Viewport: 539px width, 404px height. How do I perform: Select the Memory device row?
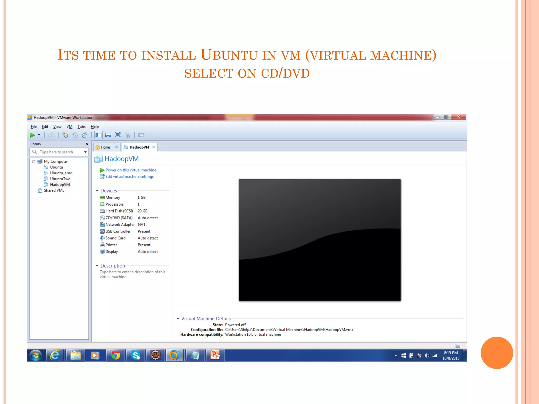[x=122, y=197]
